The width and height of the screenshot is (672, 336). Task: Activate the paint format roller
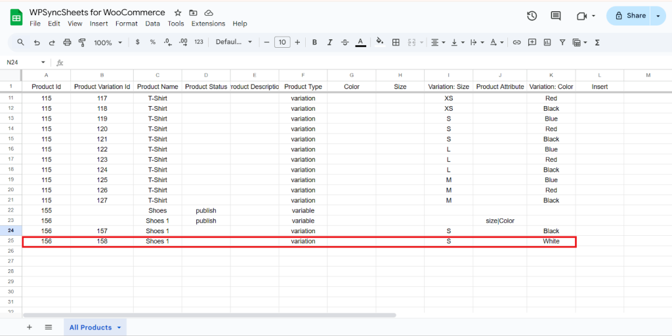[82, 43]
